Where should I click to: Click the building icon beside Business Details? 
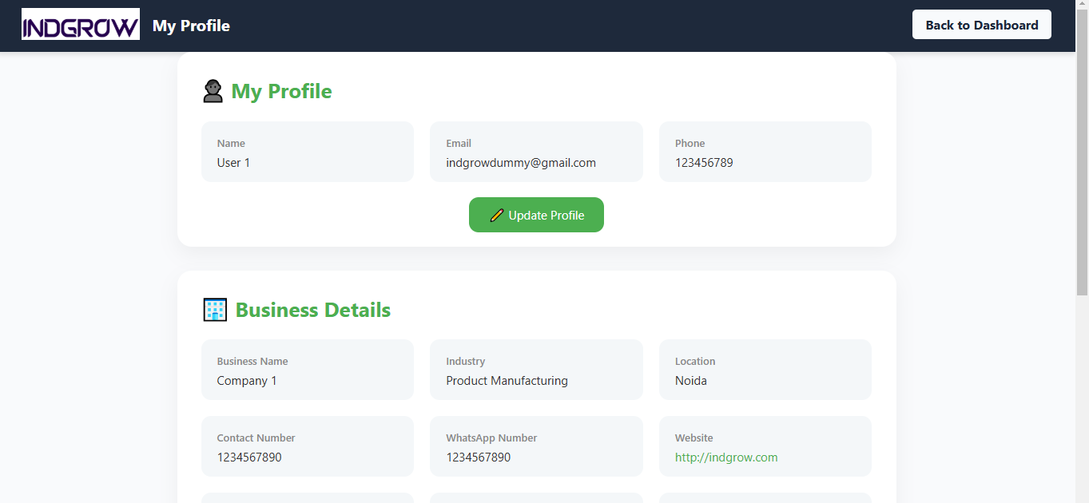pyautogui.click(x=215, y=310)
